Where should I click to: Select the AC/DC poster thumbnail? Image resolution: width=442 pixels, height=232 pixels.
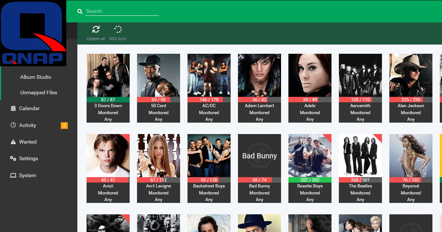click(209, 75)
